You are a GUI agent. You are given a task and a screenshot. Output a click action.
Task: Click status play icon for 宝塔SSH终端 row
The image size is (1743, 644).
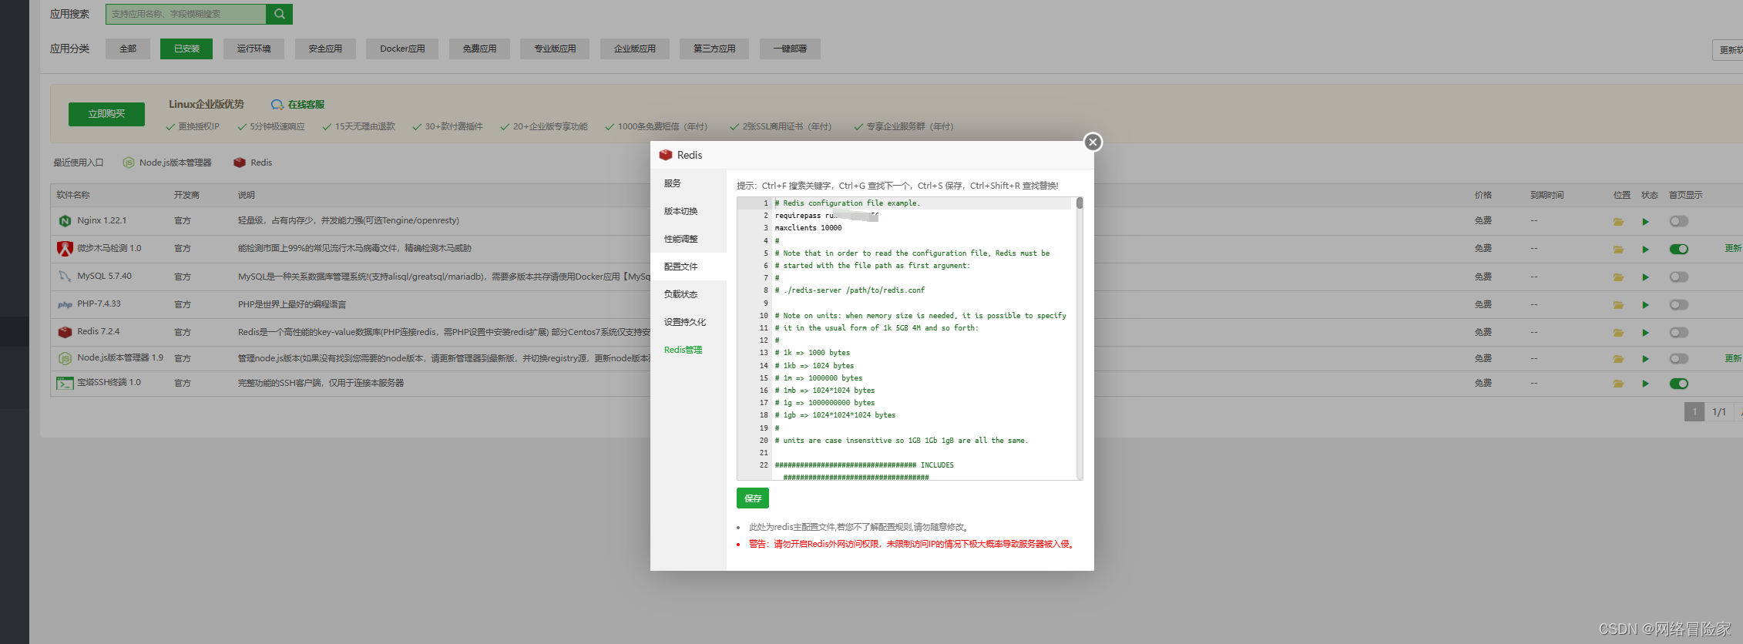[x=1646, y=384]
